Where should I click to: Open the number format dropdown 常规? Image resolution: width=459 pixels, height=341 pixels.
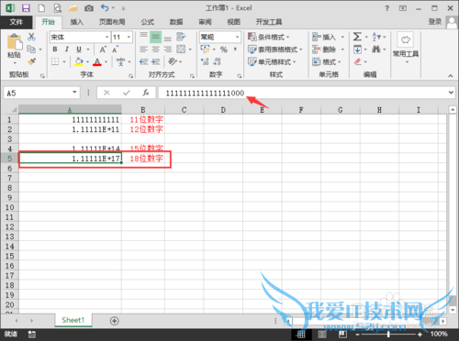pyautogui.click(x=237, y=38)
